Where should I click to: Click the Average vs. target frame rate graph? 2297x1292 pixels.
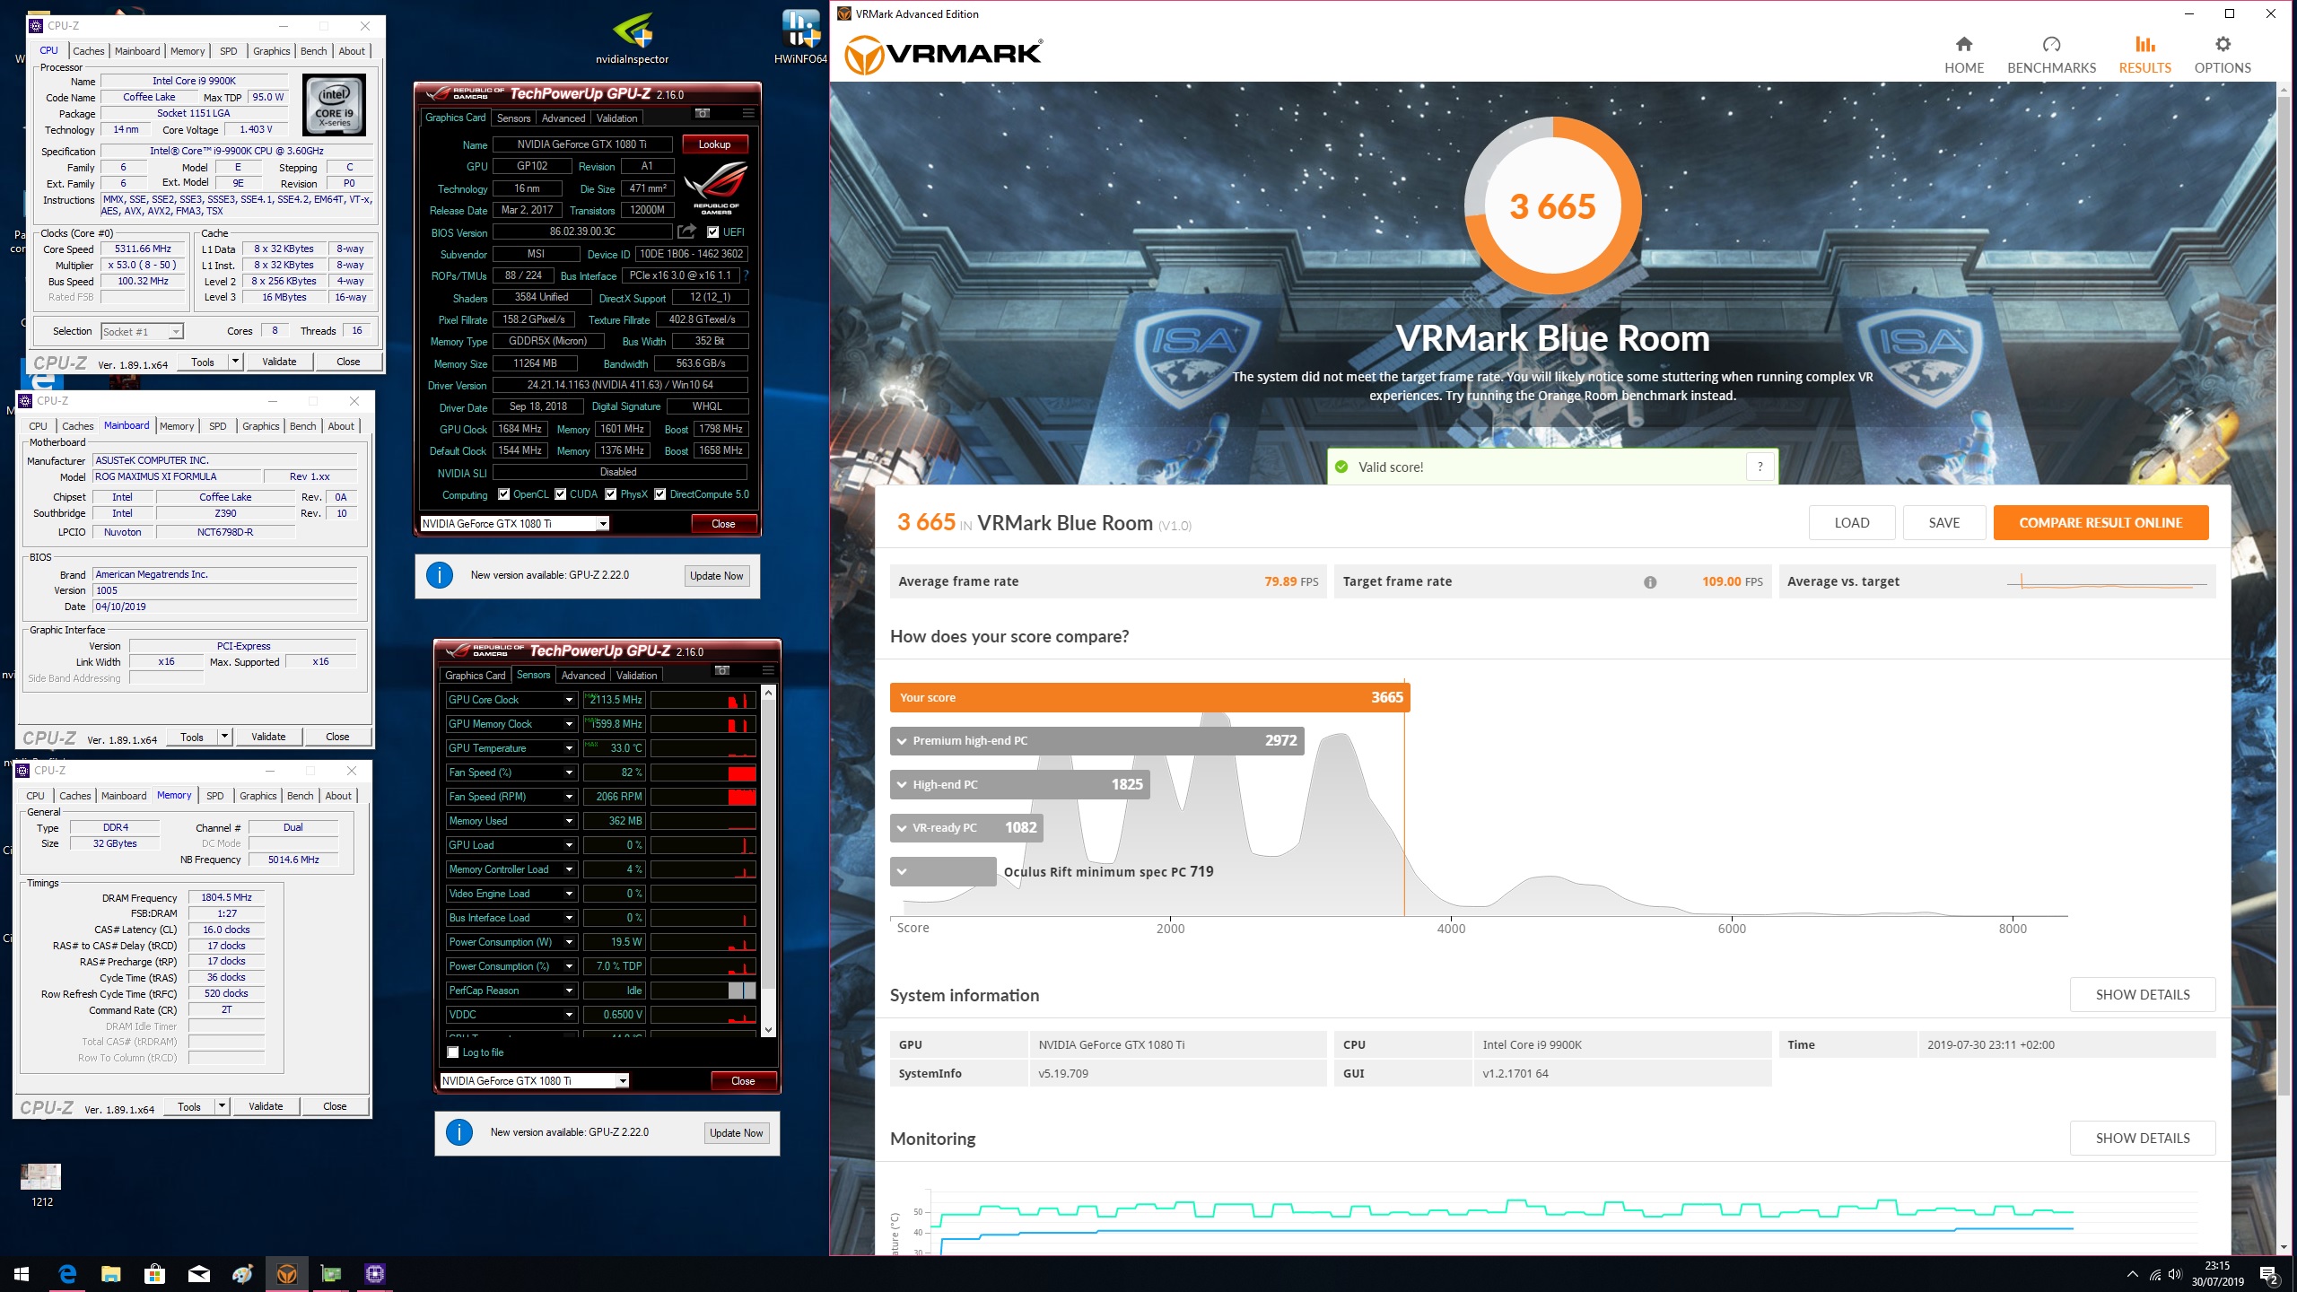(x=2105, y=582)
